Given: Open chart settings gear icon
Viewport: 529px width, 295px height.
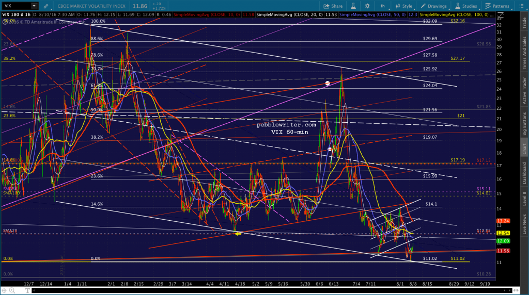Looking at the screenshot, I should (x=367, y=6).
